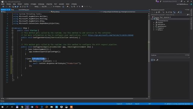Open the ФАЙЛ menu
The width and height of the screenshot is (193, 109).
tap(3, 4)
